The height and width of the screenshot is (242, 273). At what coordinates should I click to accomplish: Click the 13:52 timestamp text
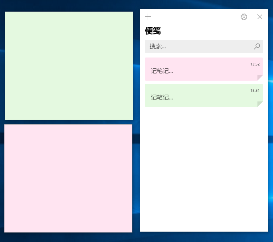pos(255,64)
